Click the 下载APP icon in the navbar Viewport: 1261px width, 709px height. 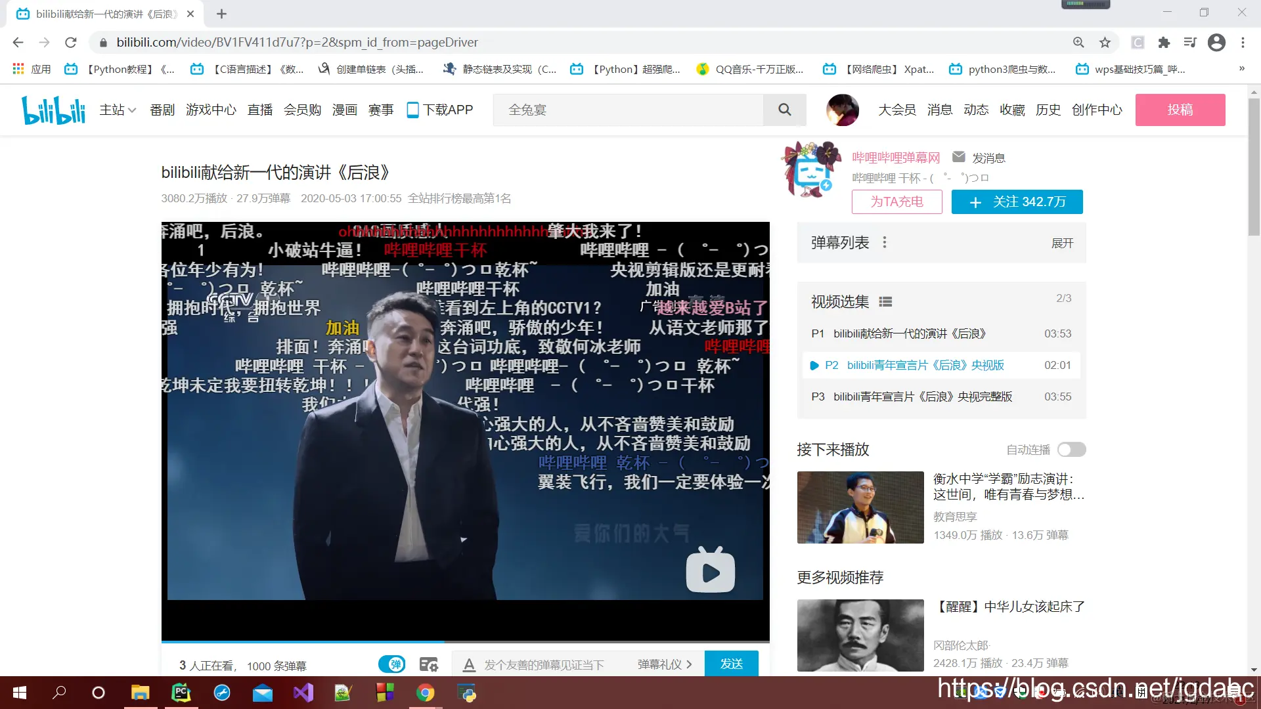[412, 110]
